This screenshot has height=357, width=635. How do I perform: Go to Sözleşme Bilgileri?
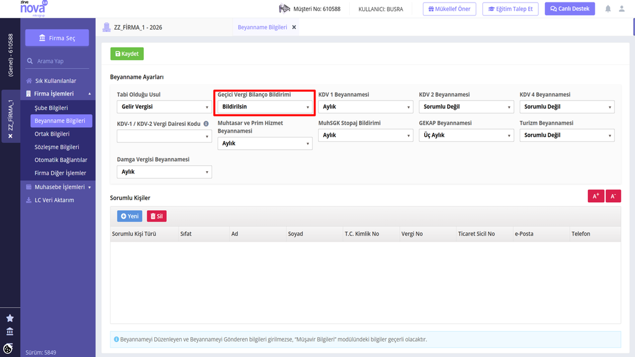tap(56, 147)
